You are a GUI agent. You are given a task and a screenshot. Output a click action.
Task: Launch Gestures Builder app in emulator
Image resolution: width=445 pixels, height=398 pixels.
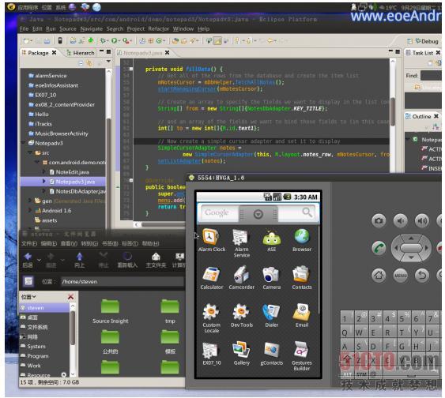tap(302, 356)
